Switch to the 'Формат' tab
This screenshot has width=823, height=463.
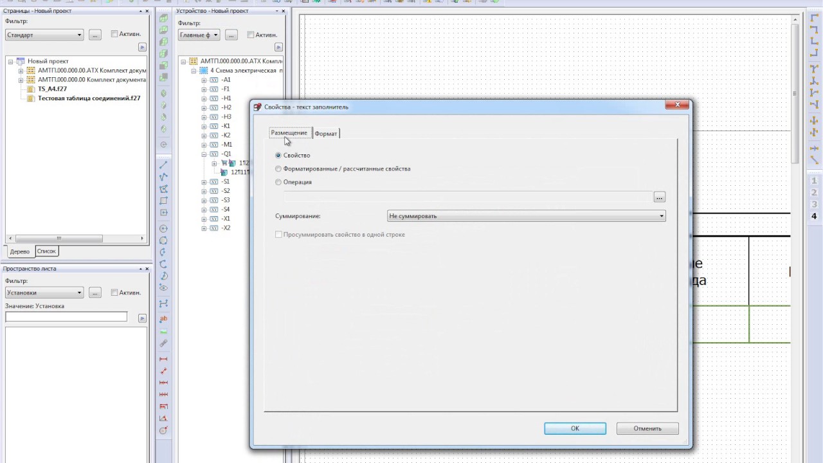(326, 133)
